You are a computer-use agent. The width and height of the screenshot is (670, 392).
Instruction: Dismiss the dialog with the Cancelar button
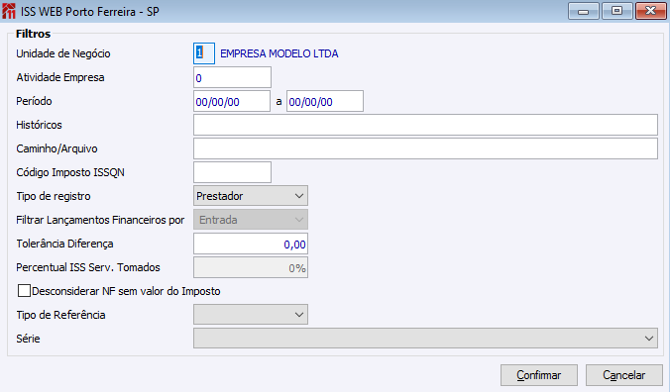click(x=623, y=375)
